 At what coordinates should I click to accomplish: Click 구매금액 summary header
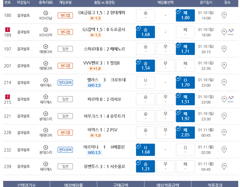[120, 185]
